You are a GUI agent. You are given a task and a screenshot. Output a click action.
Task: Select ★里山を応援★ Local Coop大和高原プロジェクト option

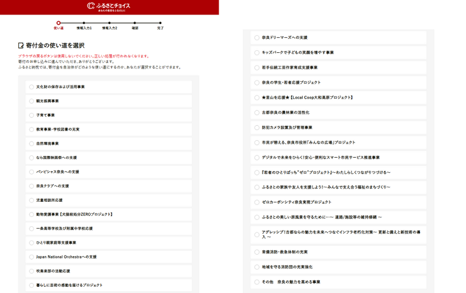[257, 97]
